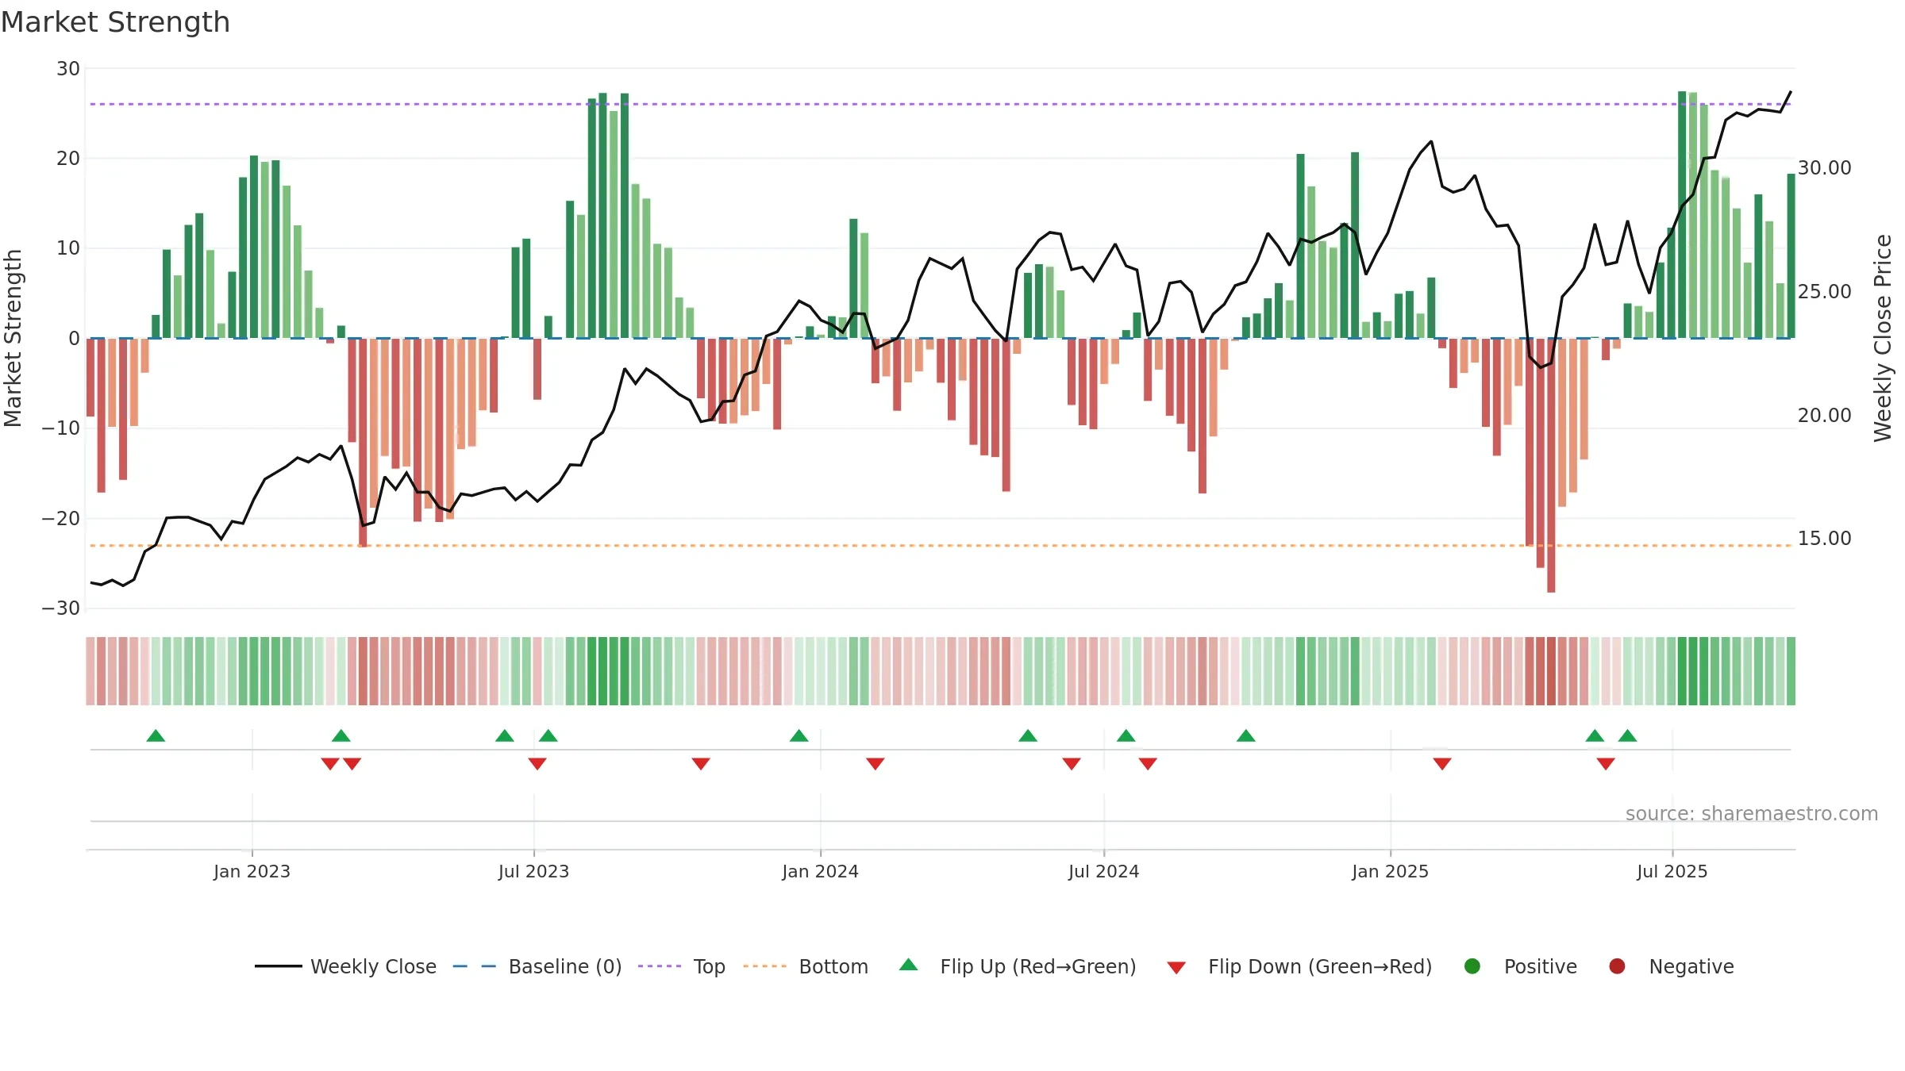Click the red Flip Down triangle icon in legend

1176,968
